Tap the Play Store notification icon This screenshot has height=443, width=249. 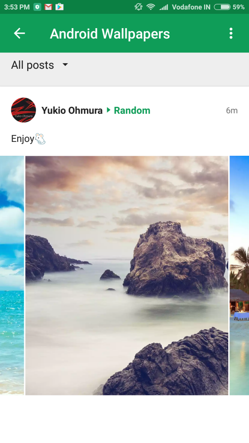(x=59, y=7)
